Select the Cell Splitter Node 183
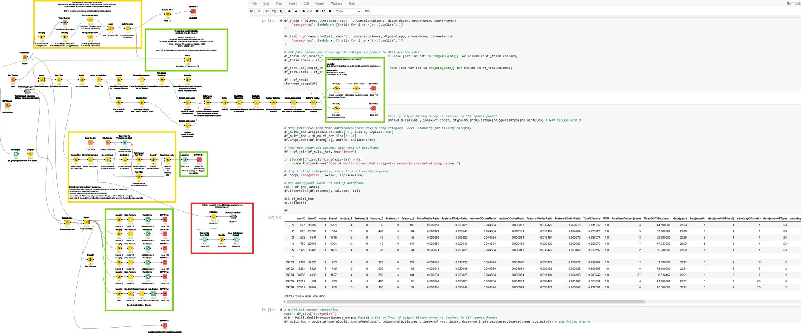801x333 pixels. point(213,216)
